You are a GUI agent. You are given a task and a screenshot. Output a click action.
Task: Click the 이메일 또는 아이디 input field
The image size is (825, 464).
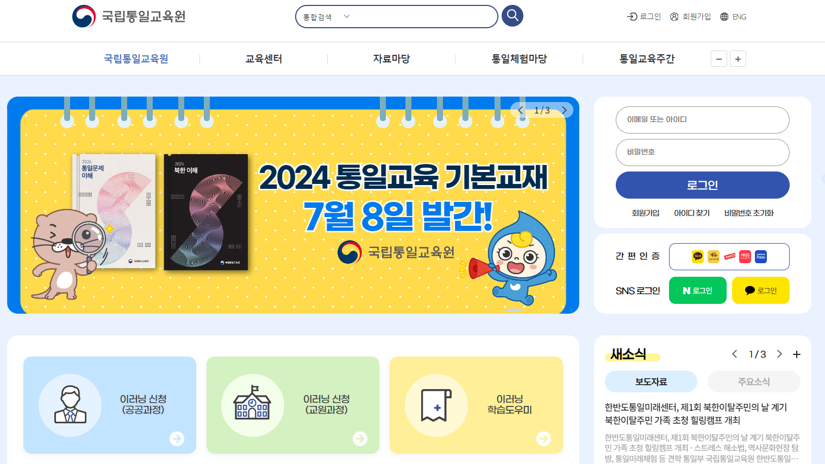[702, 120]
